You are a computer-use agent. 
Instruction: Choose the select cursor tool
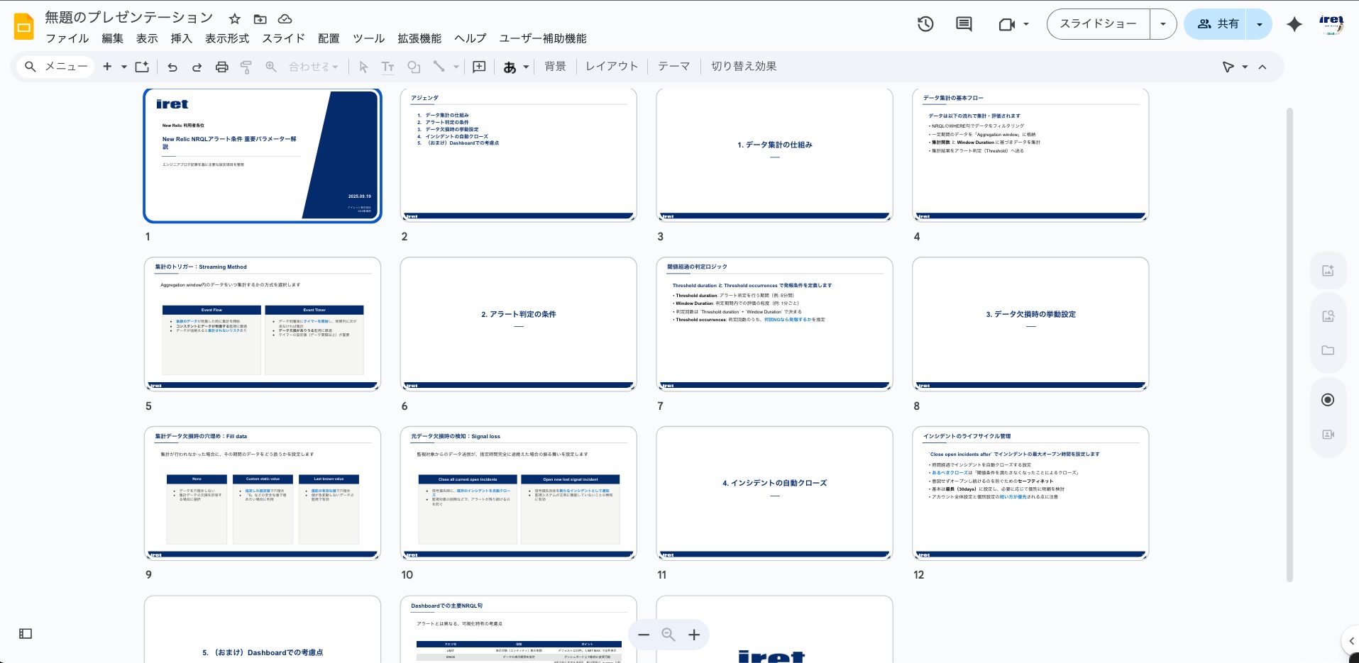coord(363,67)
